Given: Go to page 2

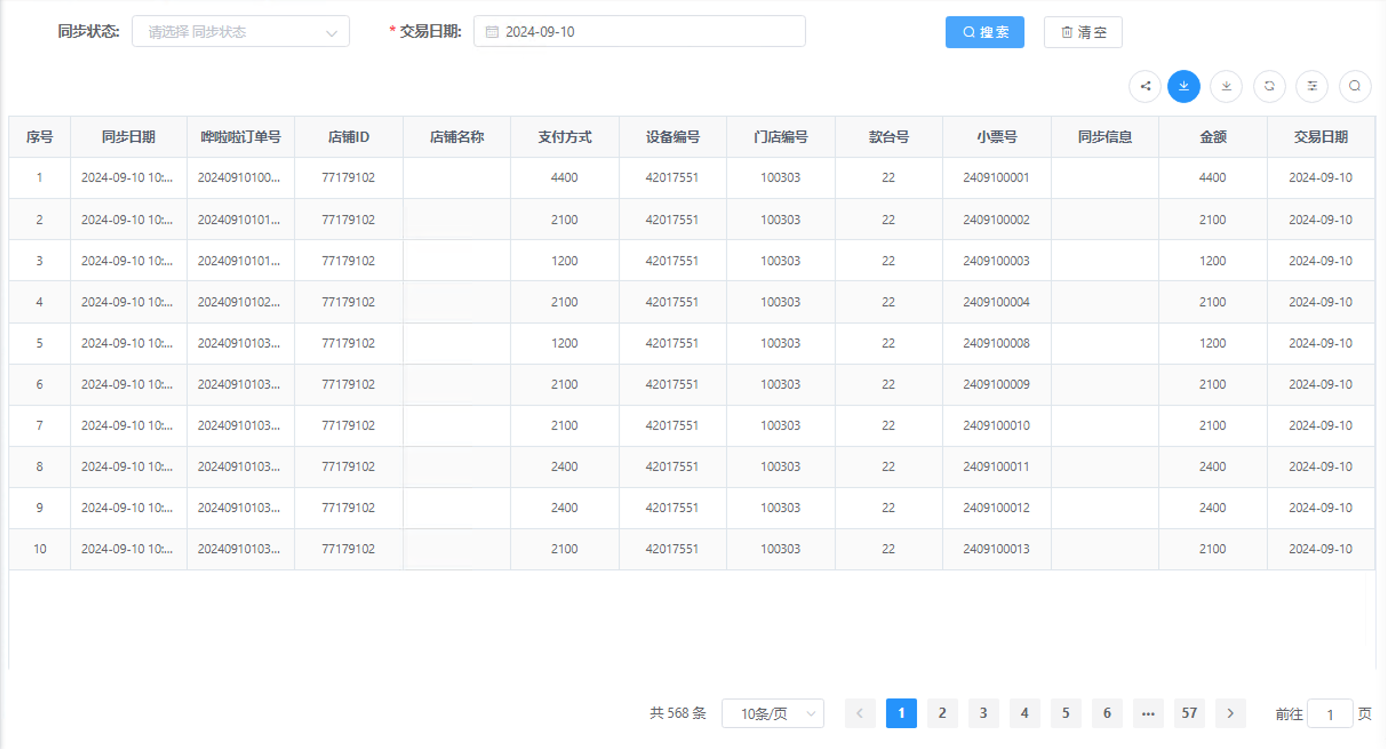Looking at the screenshot, I should coord(942,713).
